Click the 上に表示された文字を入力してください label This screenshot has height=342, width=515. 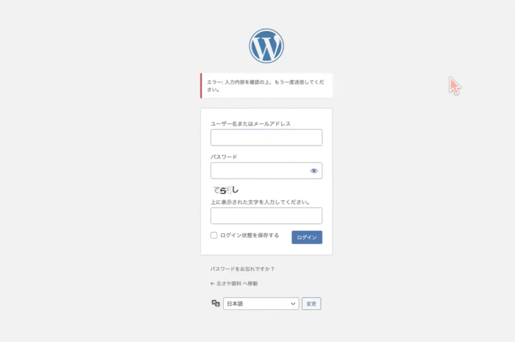coord(260,202)
